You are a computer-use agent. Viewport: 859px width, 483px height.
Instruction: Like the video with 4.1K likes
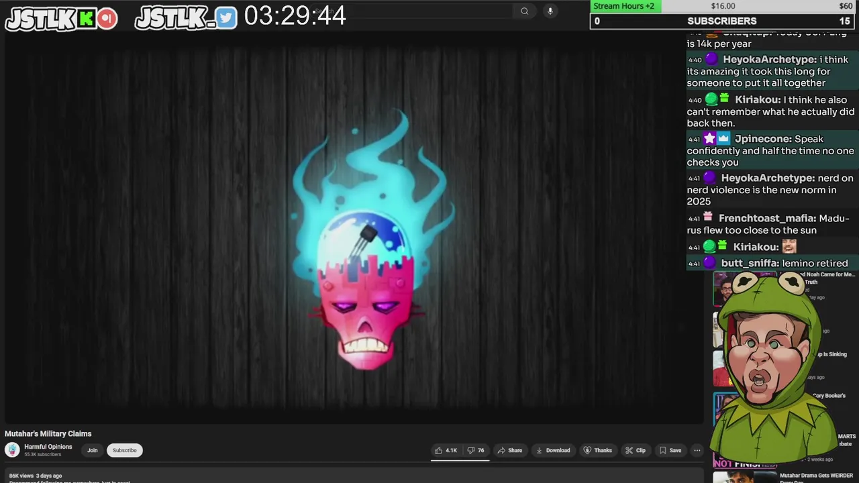(x=446, y=450)
